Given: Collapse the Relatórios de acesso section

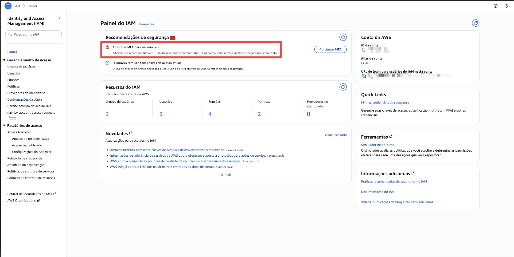Looking at the screenshot, I should 4,125.
